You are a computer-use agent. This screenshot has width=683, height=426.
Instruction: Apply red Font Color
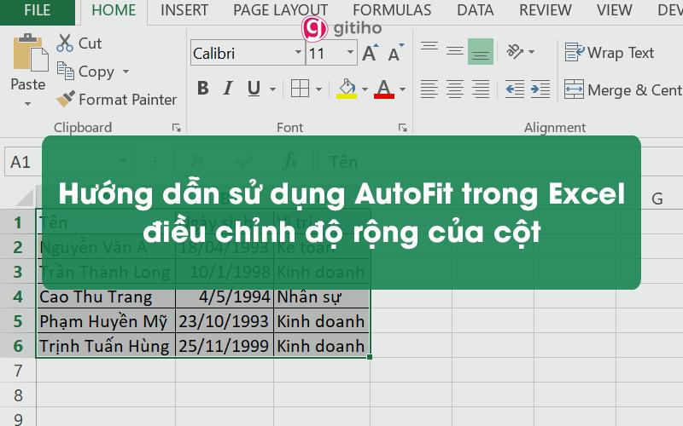coord(384,89)
